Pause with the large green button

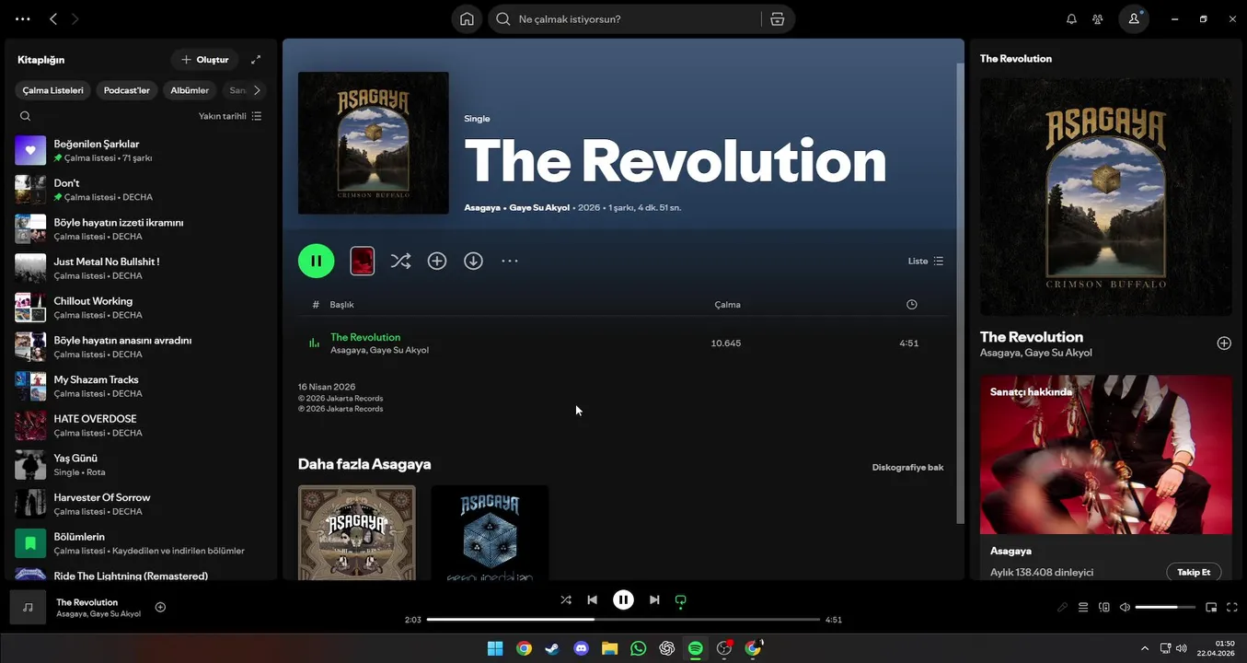click(x=316, y=261)
